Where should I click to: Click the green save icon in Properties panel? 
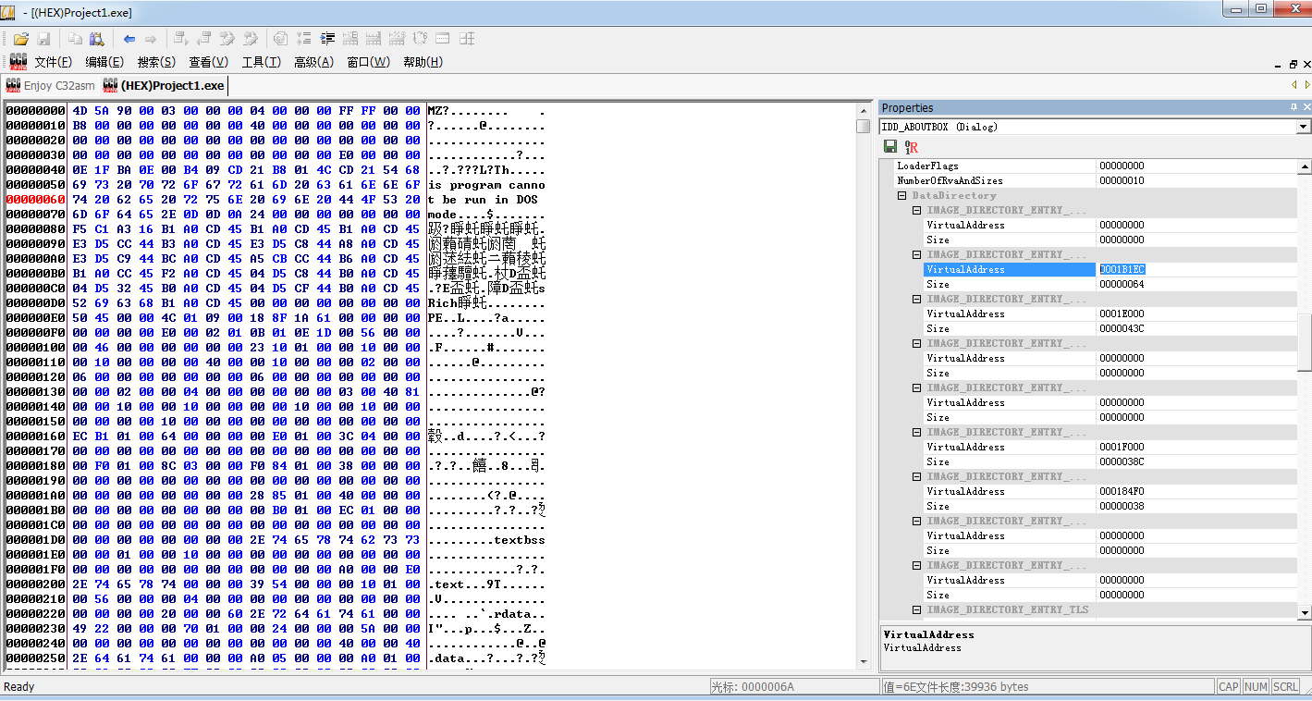pyautogui.click(x=890, y=146)
